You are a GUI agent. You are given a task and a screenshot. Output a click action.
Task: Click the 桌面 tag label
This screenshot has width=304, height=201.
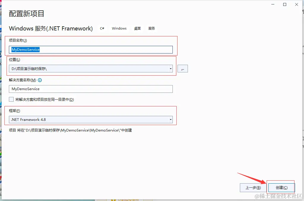(137, 28)
